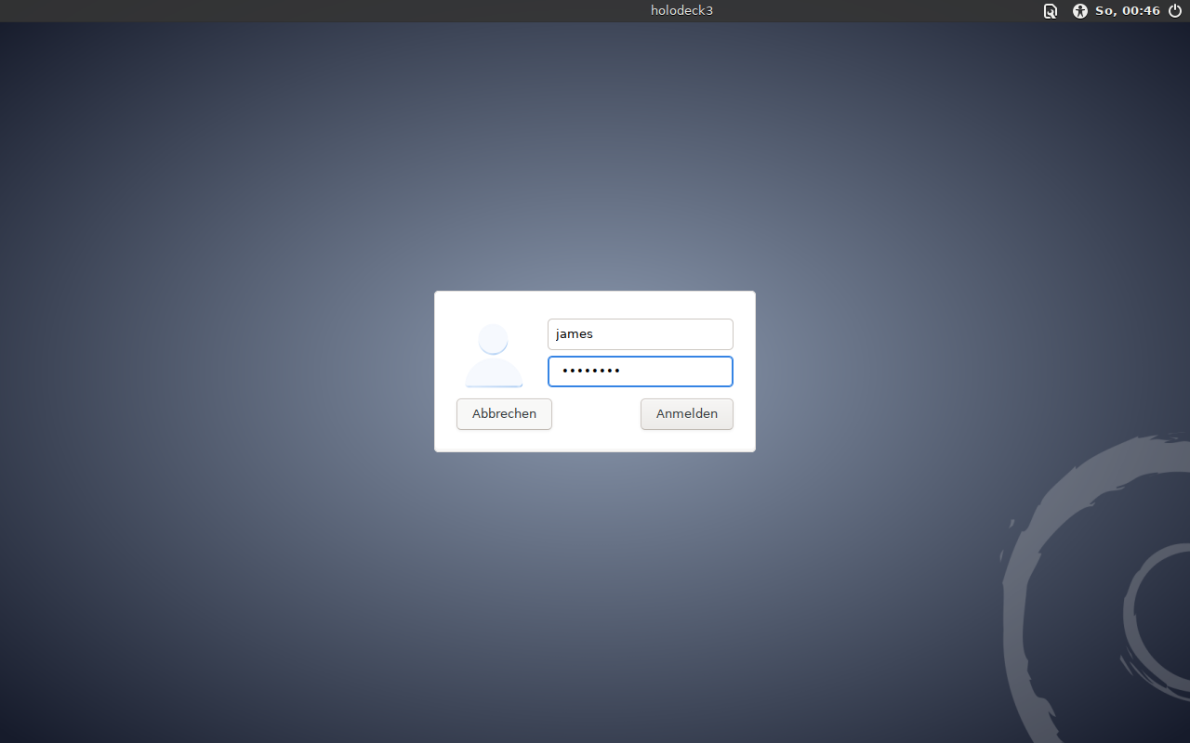Click the clock showing So, 00:46
Screen dimensions: 1190x743
(x=1128, y=11)
